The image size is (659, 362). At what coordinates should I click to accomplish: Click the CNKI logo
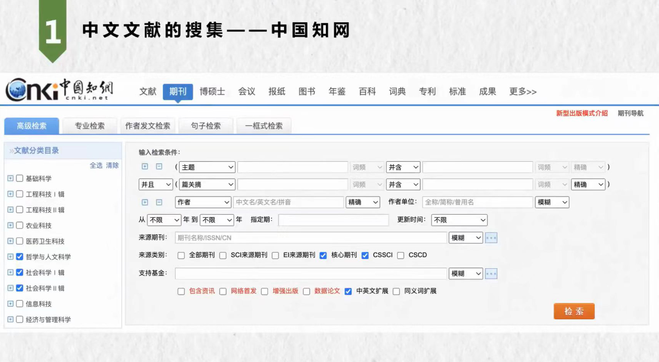click(x=59, y=90)
